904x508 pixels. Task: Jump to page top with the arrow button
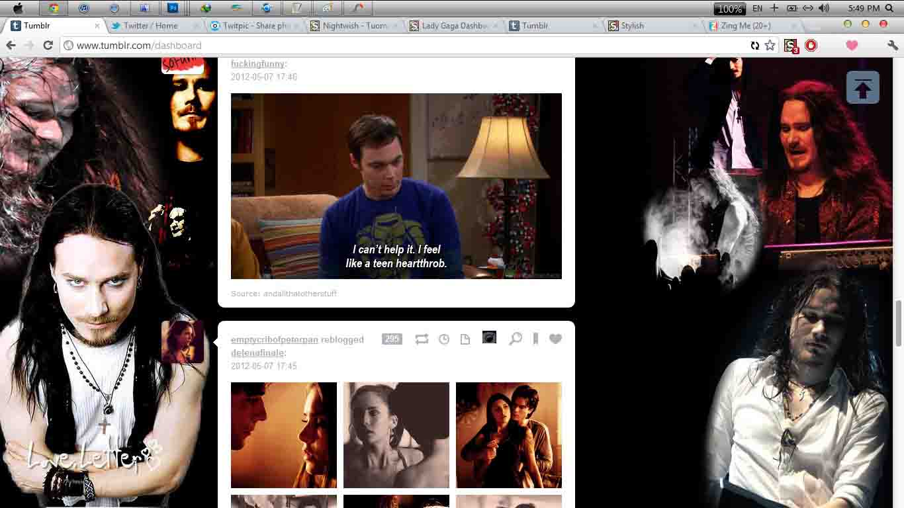coord(862,87)
